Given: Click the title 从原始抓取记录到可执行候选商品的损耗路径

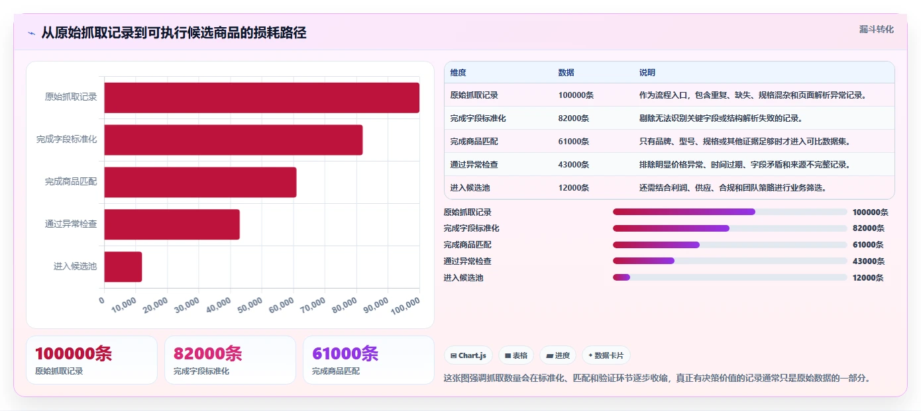Looking at the screenshot, I should (x=174, y=33).
